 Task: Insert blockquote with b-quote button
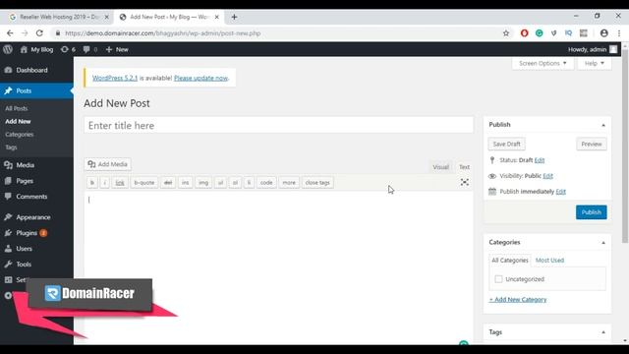144,183
